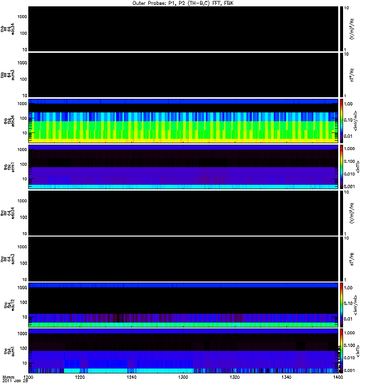The height and width of the screenshot is (391, 366).
Task: Click the nT²/Hz unit label of thb fff scm3
Action: pyautogui.click(x=351, y=75)
